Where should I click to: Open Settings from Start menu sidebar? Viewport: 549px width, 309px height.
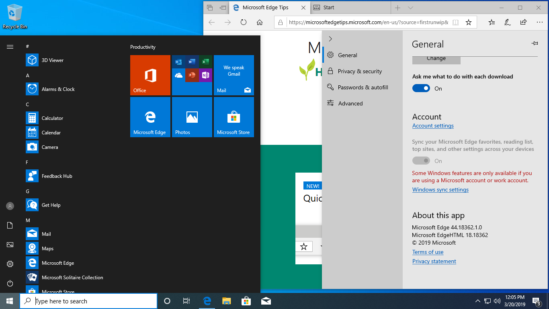pos(10,264)
